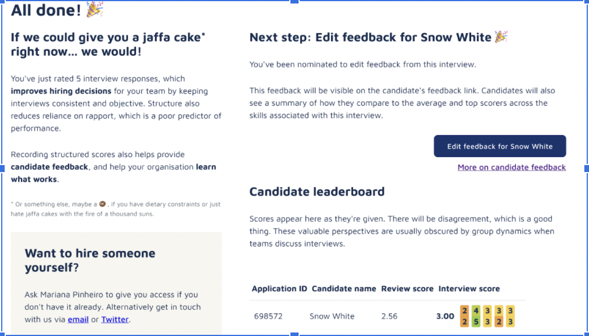Open the Twitter link
Viewport: 589px width, 336px height.
[114, 319]
